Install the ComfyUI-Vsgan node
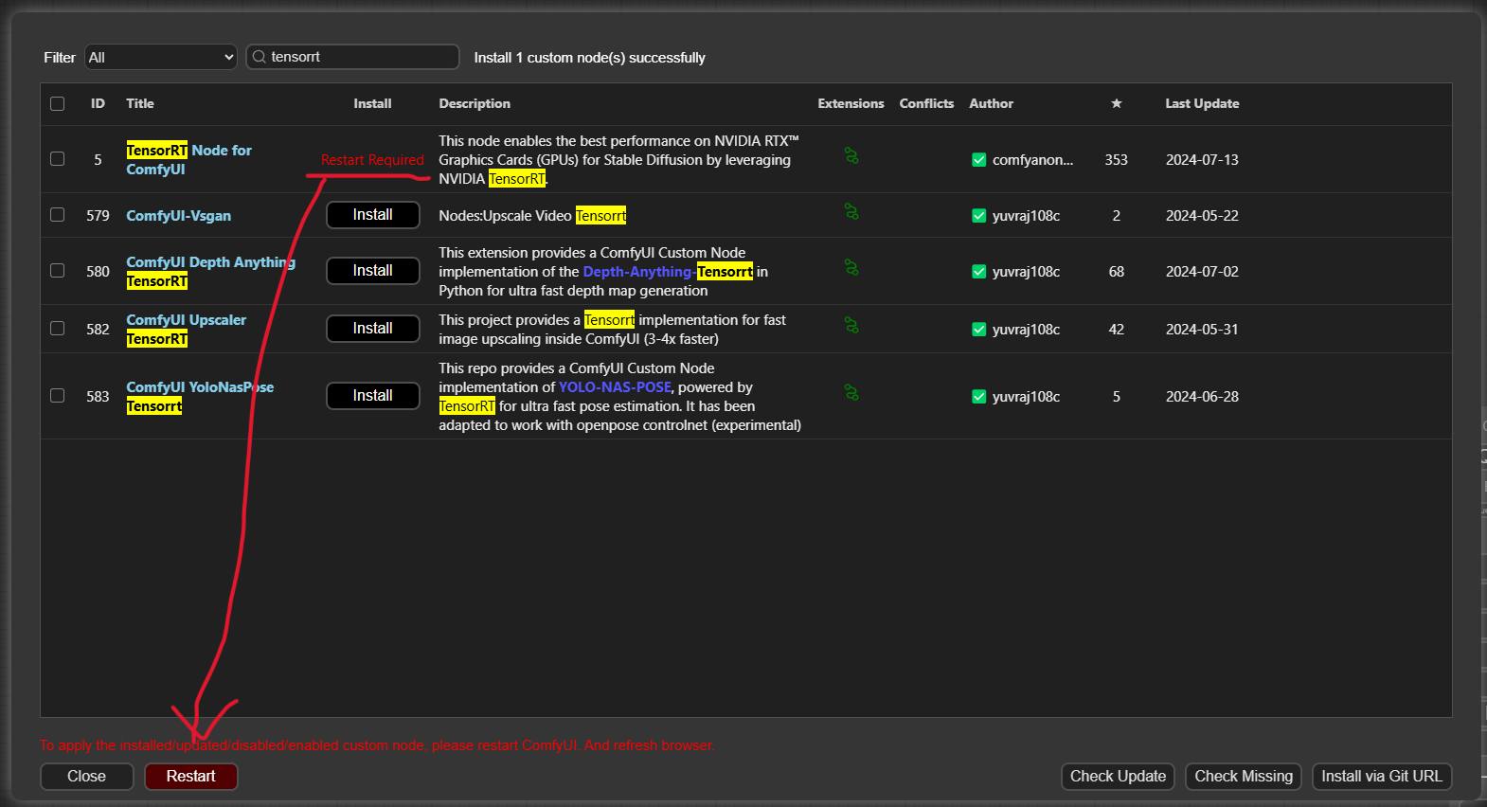 373,215
